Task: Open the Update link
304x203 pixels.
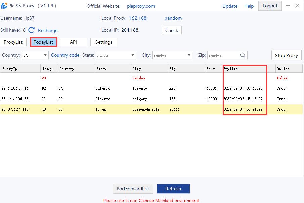Action: pos(230,6)
